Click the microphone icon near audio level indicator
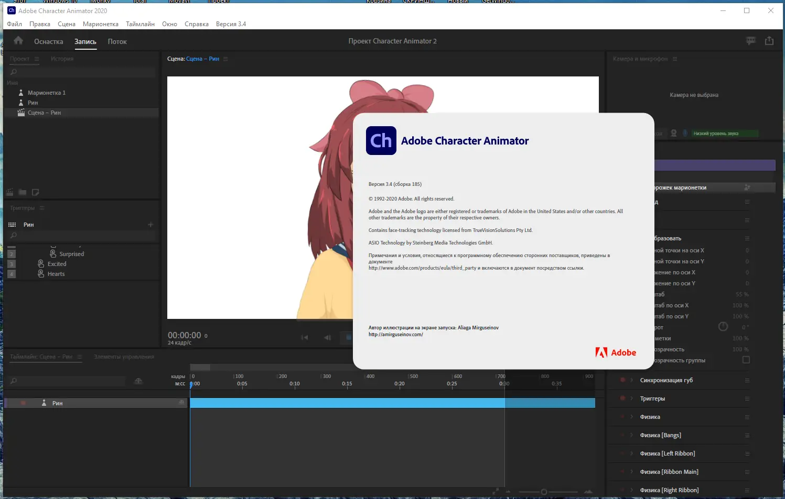Screen dimensions: 785x499 coord(685,133)
